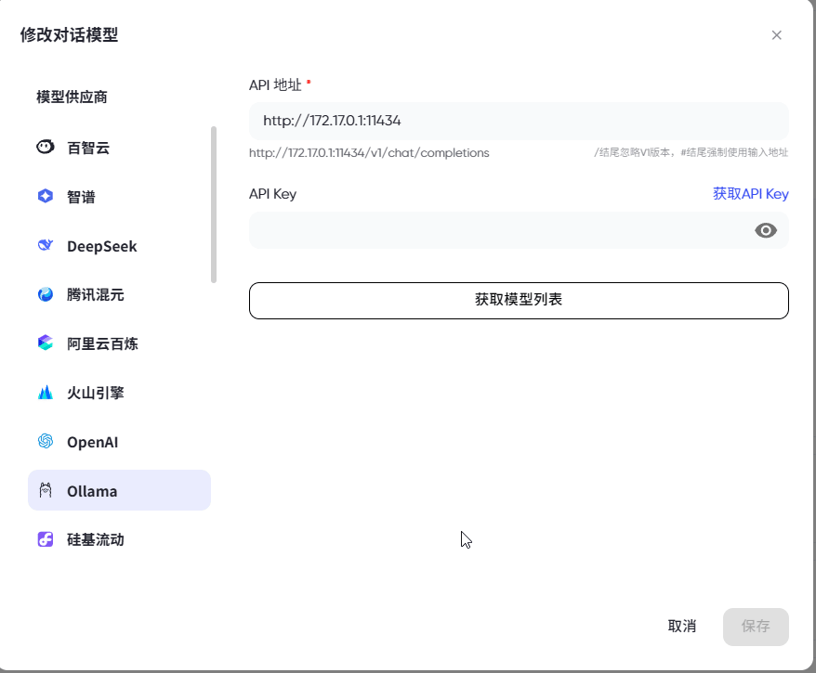Click the 保存 save button
816x673 pixels.
click(x=756, y=627)
